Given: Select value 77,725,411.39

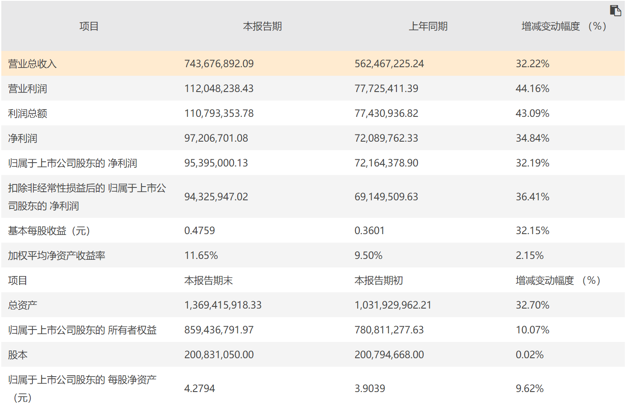Looking at the screenshot, I should click(x=387, y=89).
